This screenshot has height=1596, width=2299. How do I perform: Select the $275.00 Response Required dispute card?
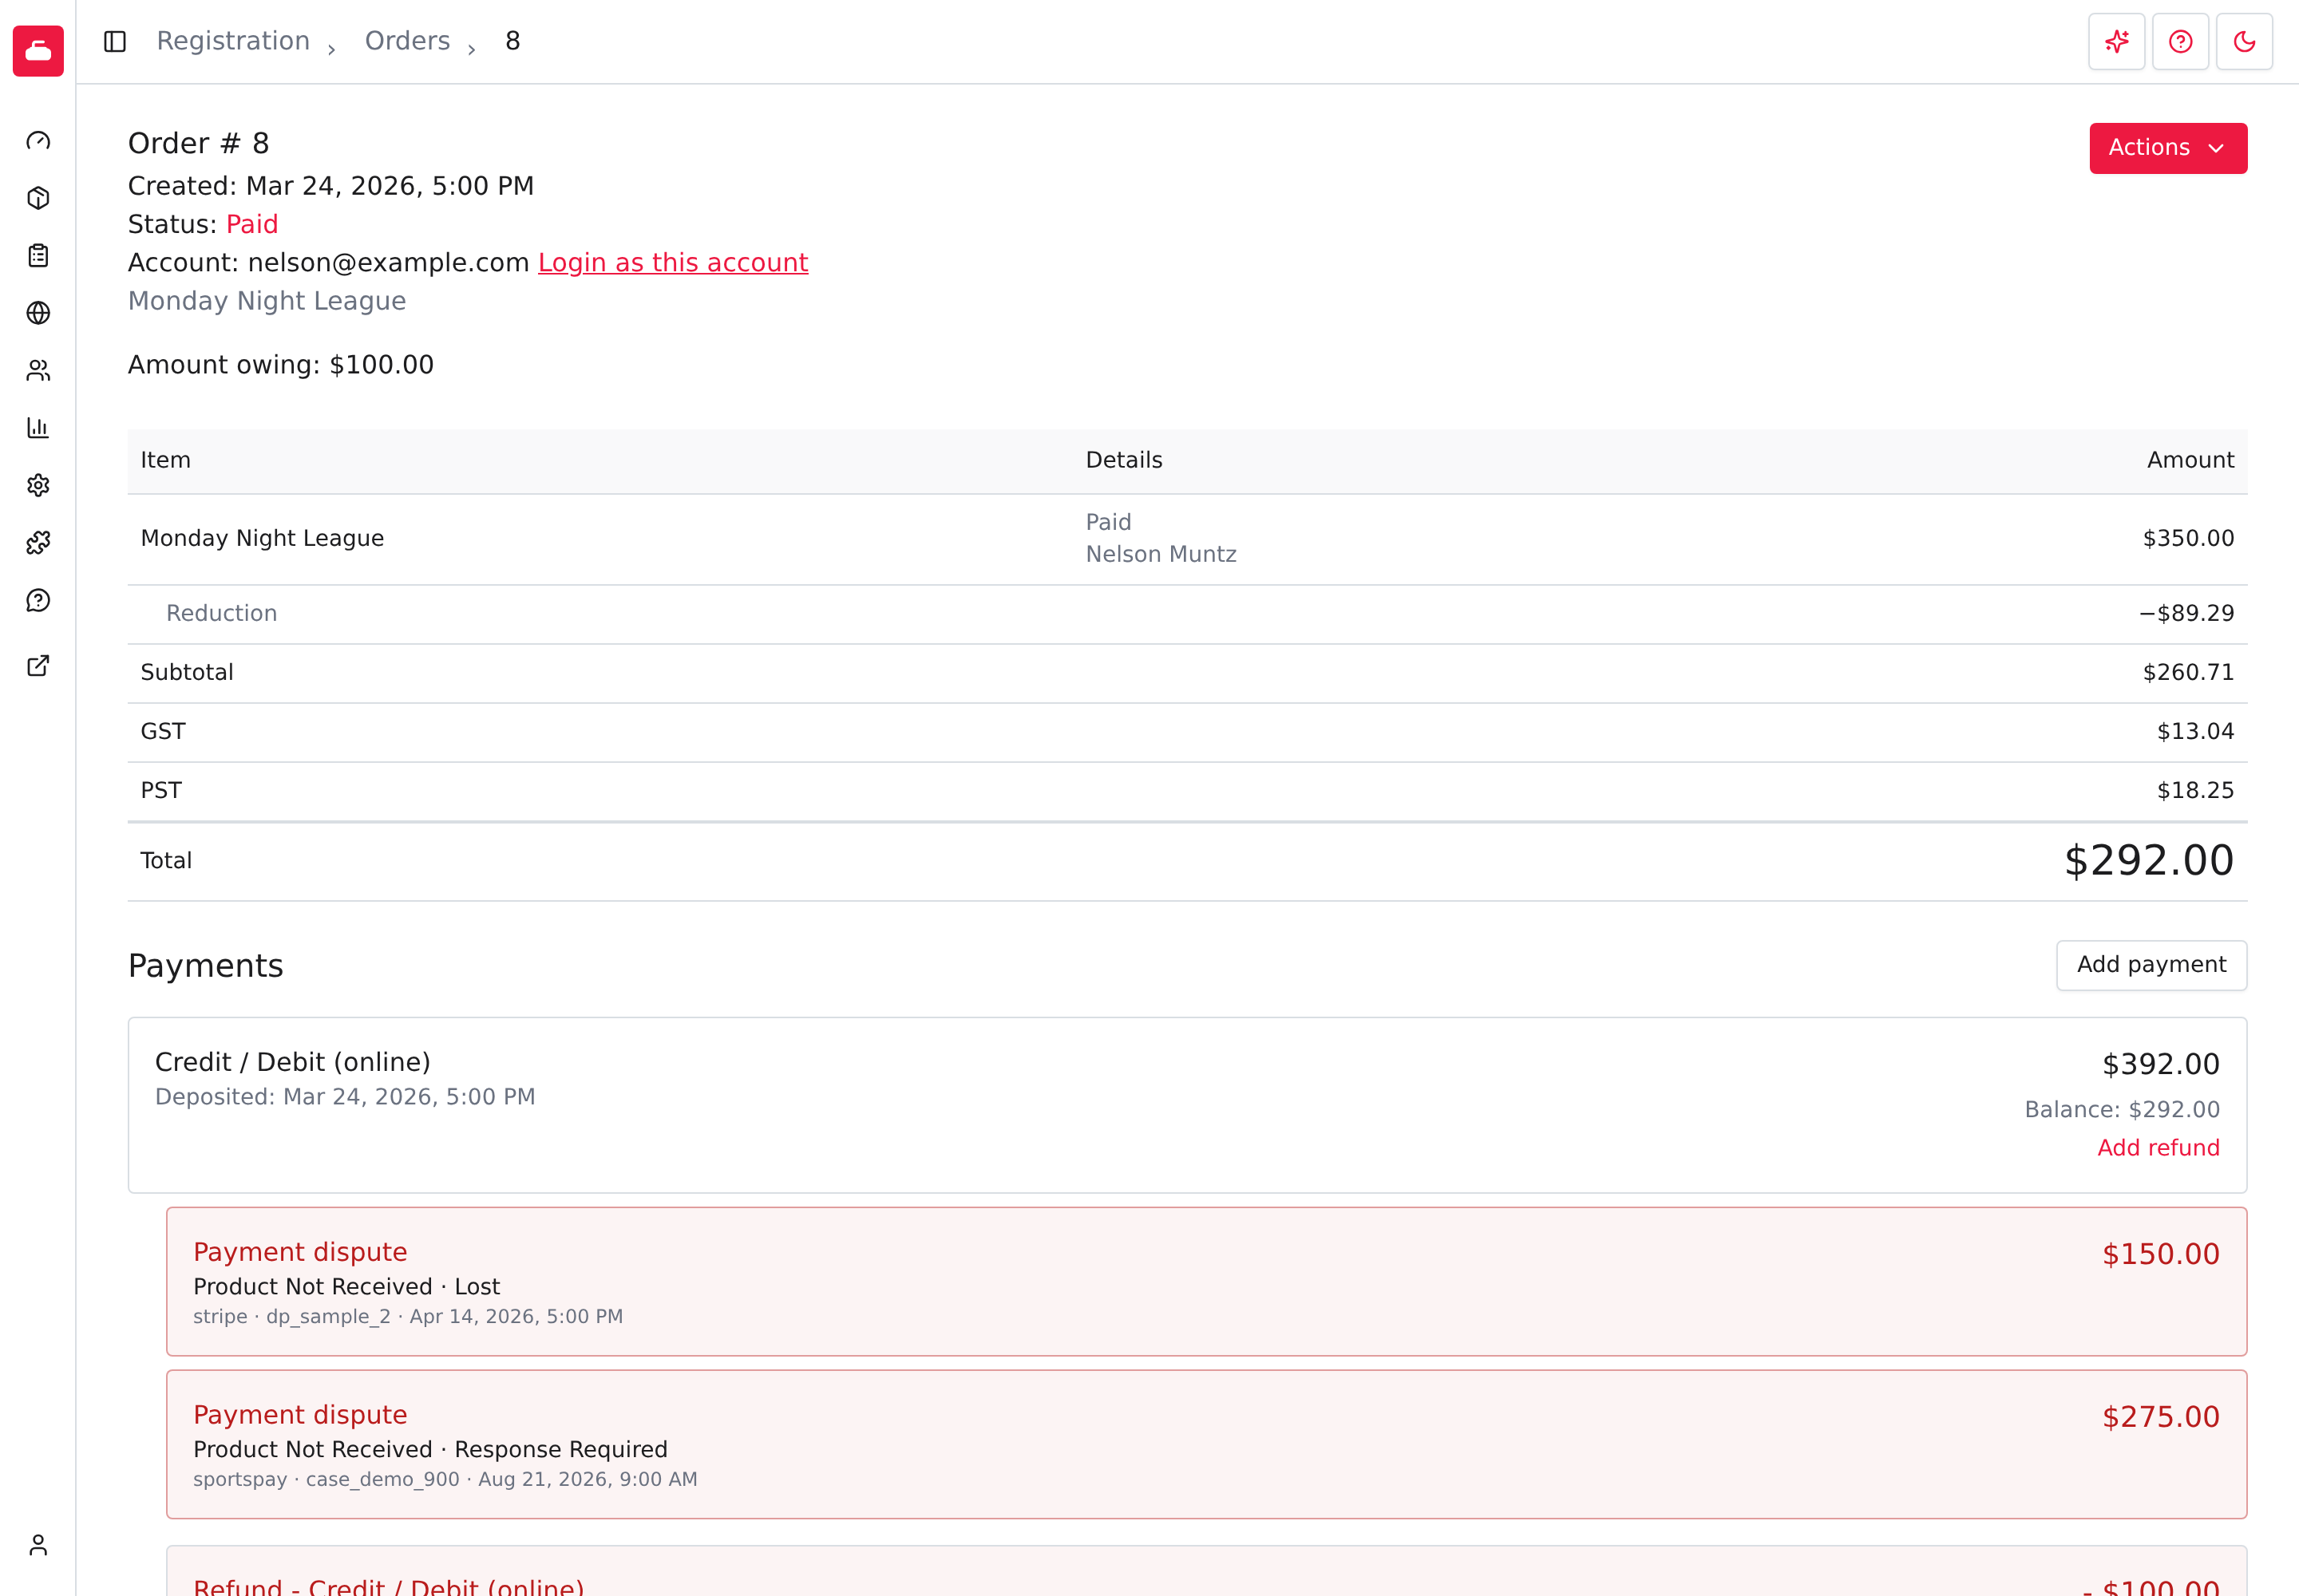tap(1206, 1445)
